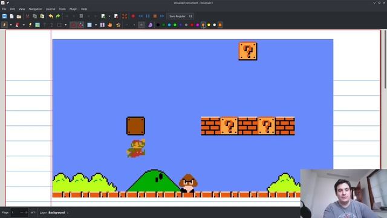Select the Highlighter tool
387x218 pixels.
click(x=30, y=25)
